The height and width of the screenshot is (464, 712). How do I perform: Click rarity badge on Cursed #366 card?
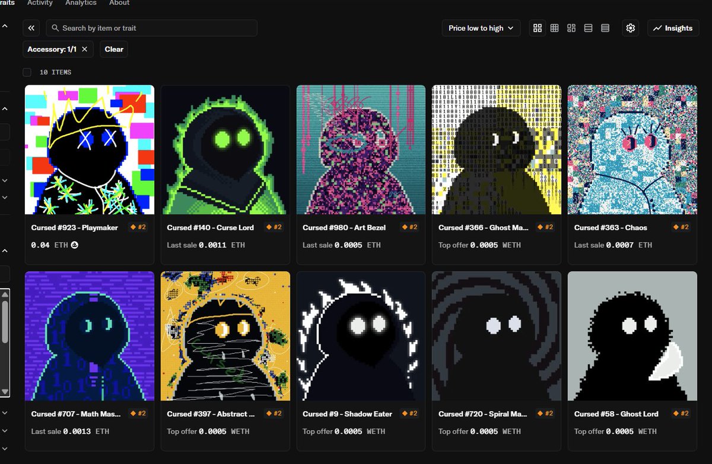click(546, 227)
